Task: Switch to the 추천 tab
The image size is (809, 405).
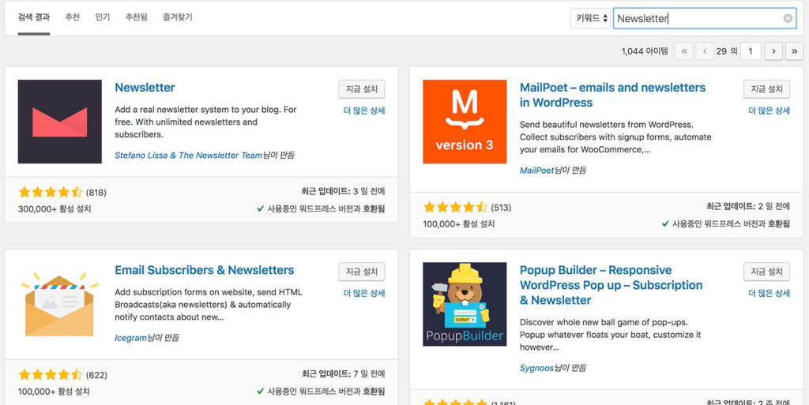Action: [72, 17]
